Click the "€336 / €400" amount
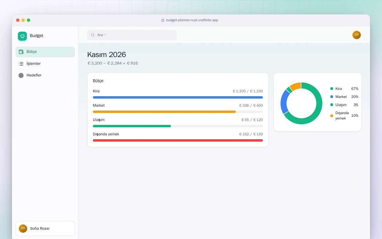382x239 pixels. [251, 105]
